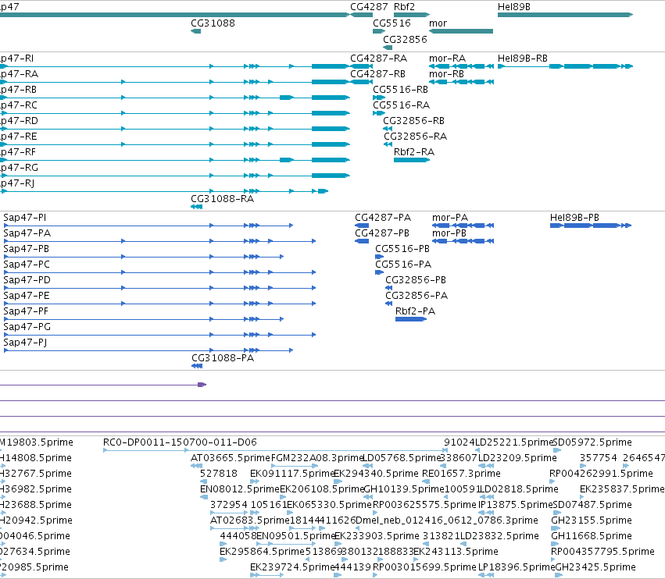
Task: Select the CG4287-RB transcript label
Action: tap(378, 73)
